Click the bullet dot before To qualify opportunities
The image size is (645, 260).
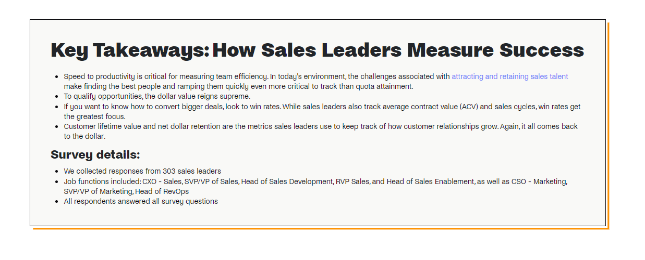tap(56, 97)
